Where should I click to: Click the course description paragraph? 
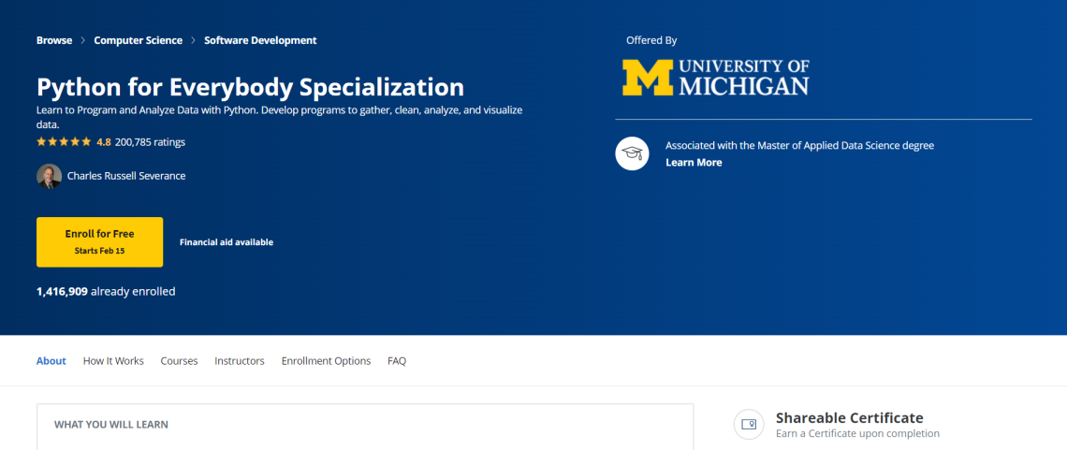coord(280,118)
